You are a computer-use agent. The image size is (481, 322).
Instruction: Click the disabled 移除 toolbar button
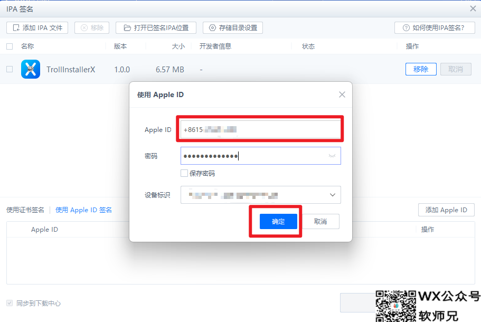92,28
